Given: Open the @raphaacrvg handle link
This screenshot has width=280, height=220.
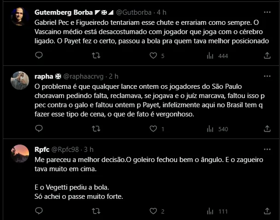Looking at the screenshot, I should pos(84,76).
